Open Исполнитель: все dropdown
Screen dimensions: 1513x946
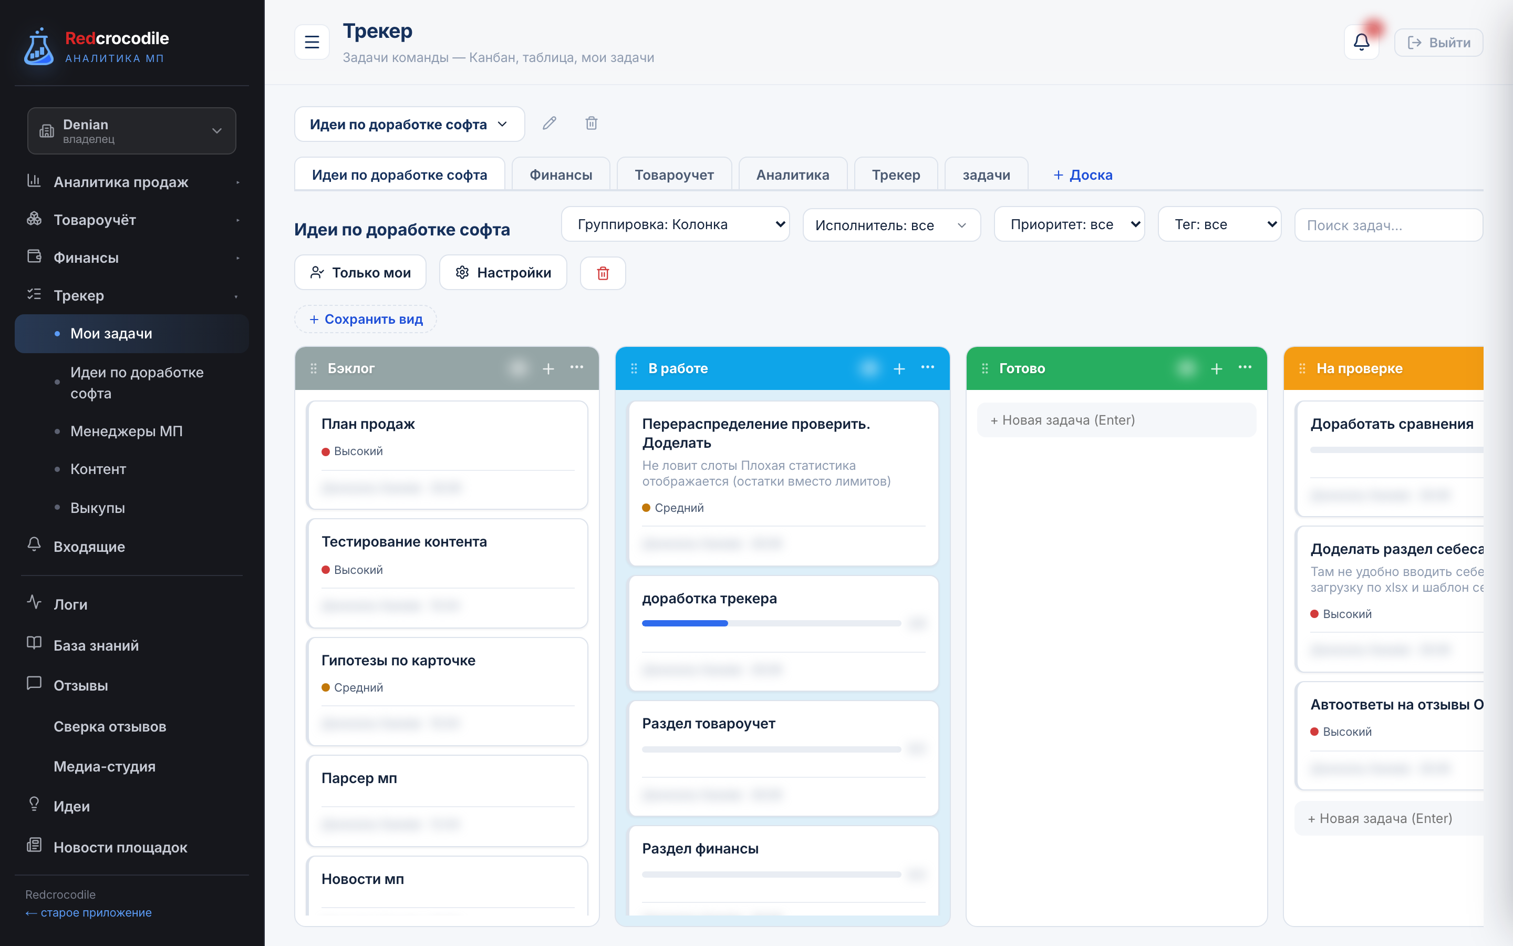pos(891,225)
